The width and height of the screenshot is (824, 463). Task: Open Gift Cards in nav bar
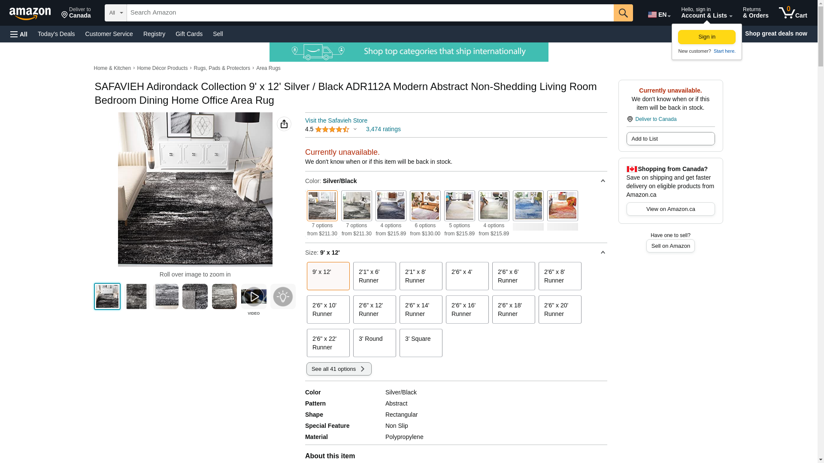(x=189, y=34)
